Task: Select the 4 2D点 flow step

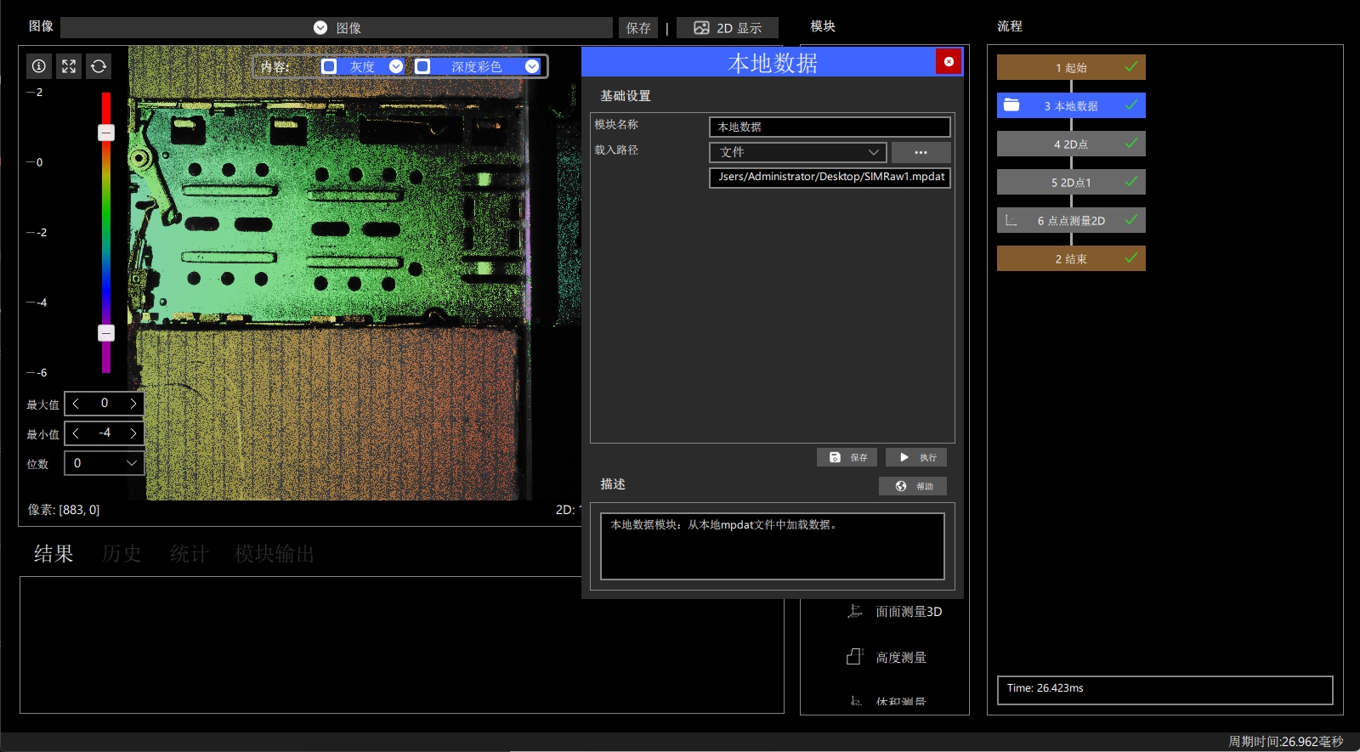Action: 1071,144
